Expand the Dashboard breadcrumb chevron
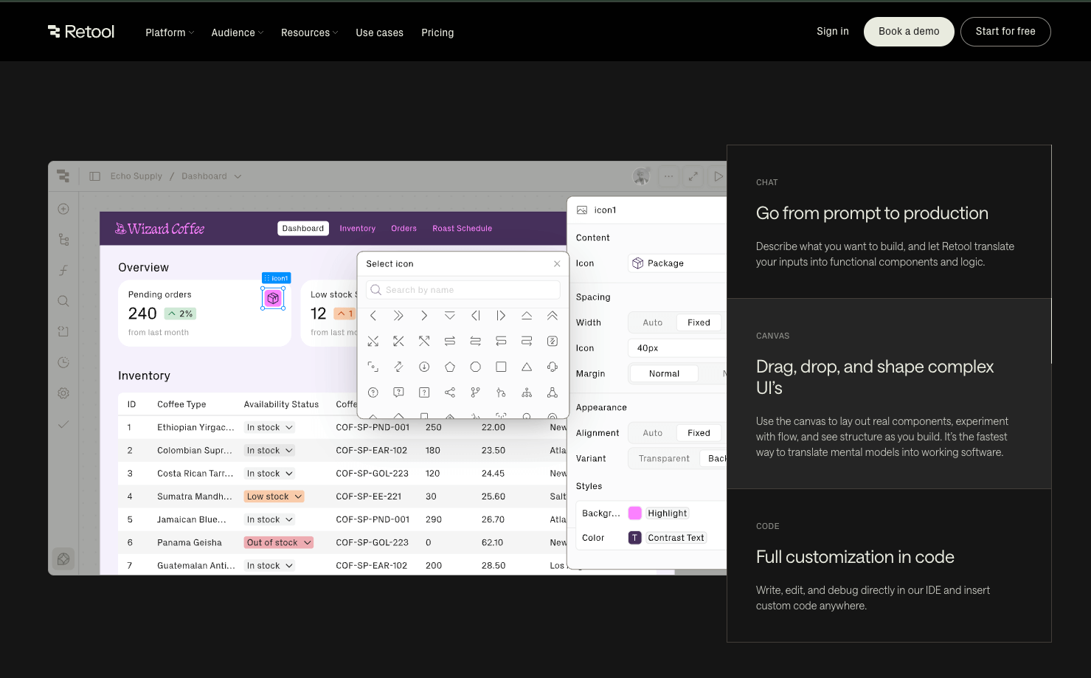The height and width of the screenshot is (678, 1091). click(238, 176)
